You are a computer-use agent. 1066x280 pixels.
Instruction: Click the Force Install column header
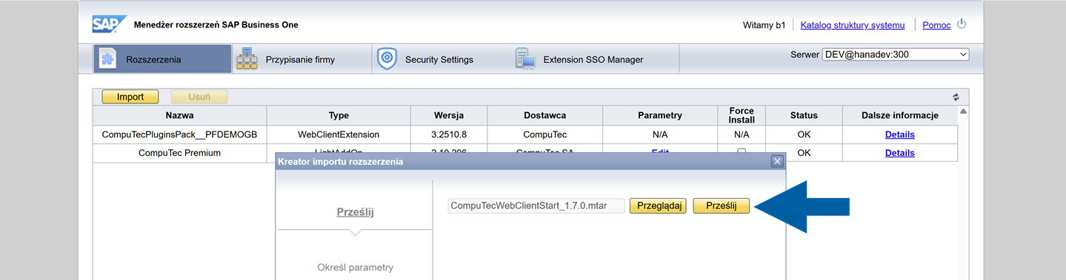pyautogui.click(x=742, y=115)
